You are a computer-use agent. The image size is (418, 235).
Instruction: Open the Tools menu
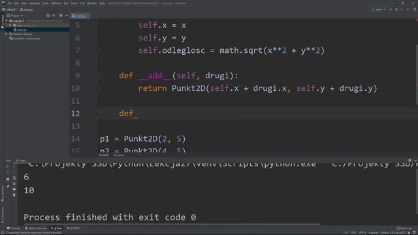74,3
